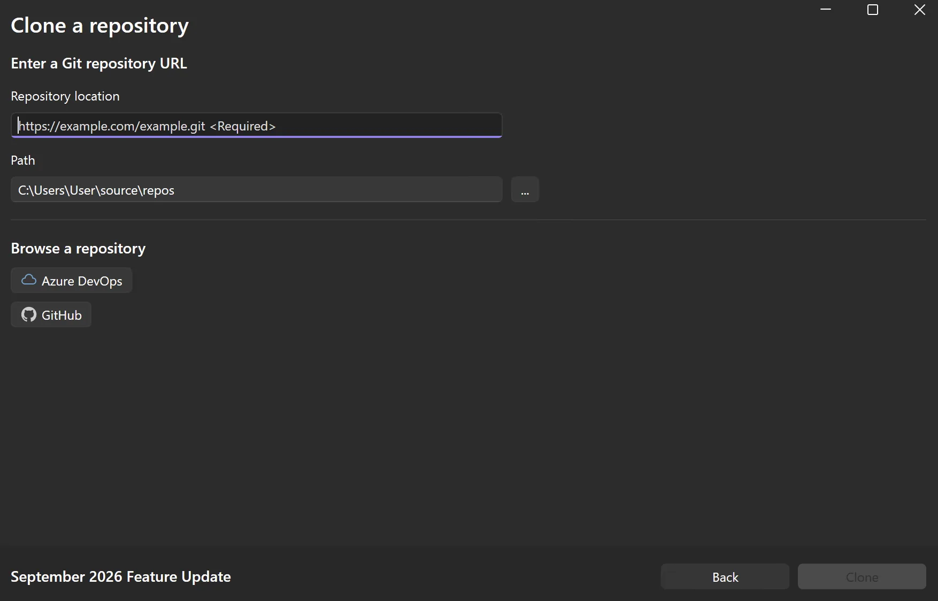Image resolution: width=938 pixels, height=601 pixels.
Task: Open the folder browse ellipsis button
Action: pos(525,190)
